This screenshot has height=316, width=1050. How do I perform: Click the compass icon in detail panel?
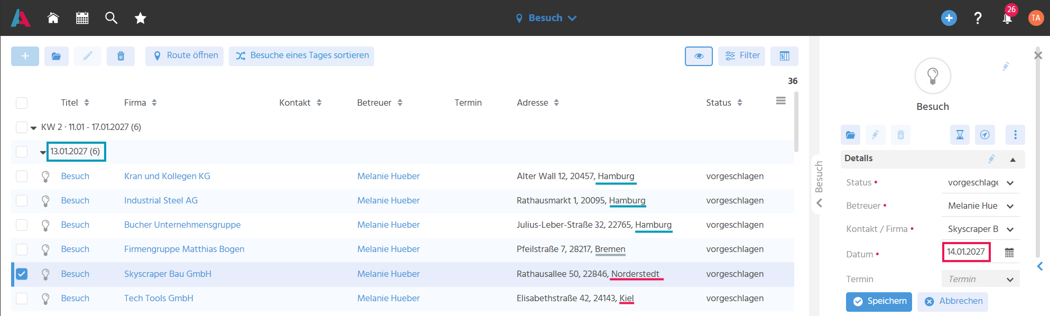[984, 135]
